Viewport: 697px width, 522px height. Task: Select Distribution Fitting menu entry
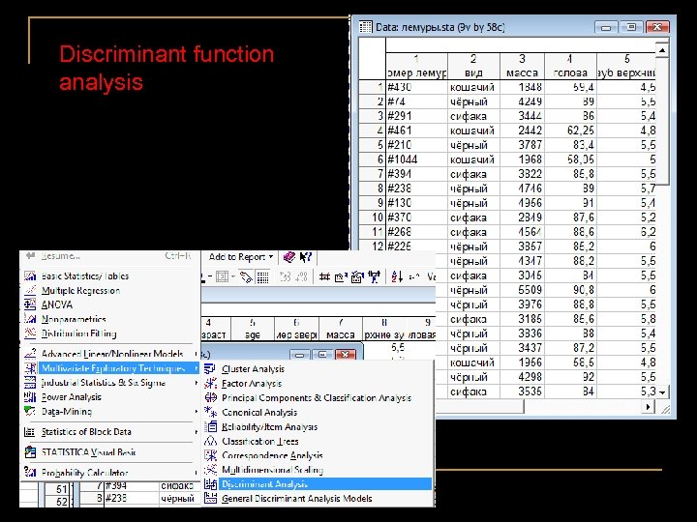click(78, 333)
